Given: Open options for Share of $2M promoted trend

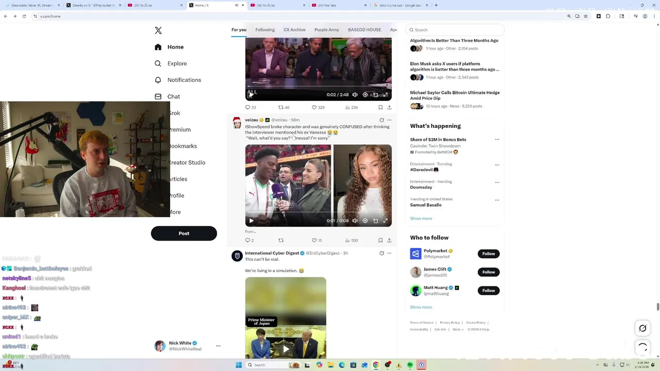Looking at the screenshot, I should click(x=497, y=139).
